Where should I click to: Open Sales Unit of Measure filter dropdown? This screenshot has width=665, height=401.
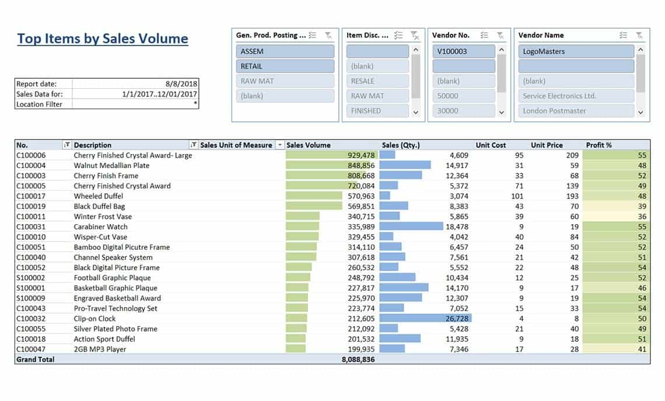(x=280, y=145)
